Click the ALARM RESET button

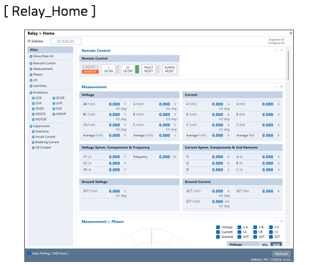point(170,69)
